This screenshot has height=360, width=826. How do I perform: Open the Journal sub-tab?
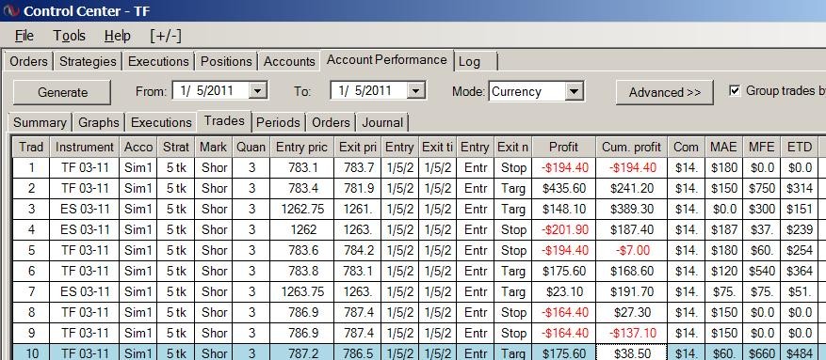click(x=382, y=123)
